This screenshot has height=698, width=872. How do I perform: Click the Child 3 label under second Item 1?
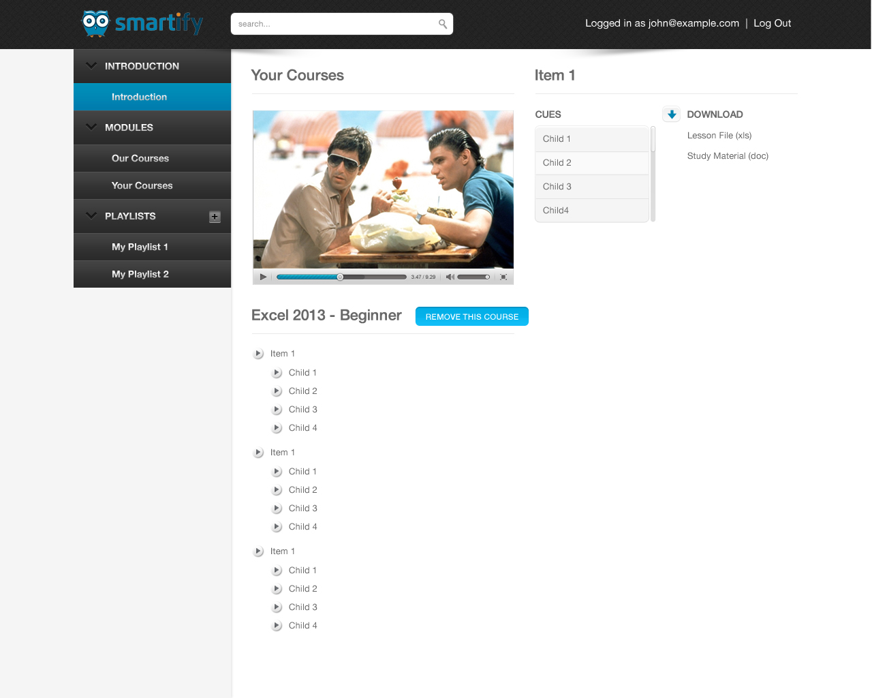[303, 509]
